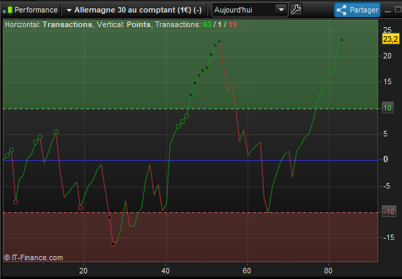Viewport: 402px width, 279px height.
Task: Click the Partager share button
Action: tap(357, 10)
